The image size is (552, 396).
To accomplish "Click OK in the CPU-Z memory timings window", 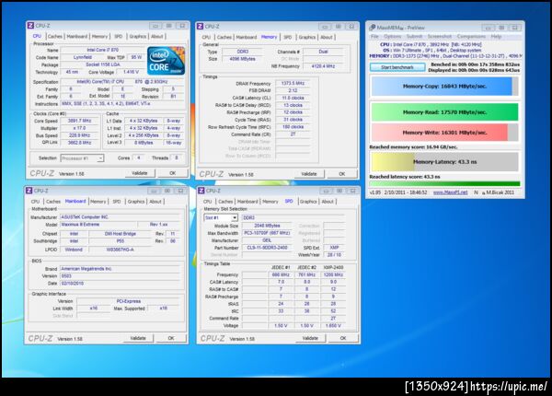I will [x=342, y=174].
